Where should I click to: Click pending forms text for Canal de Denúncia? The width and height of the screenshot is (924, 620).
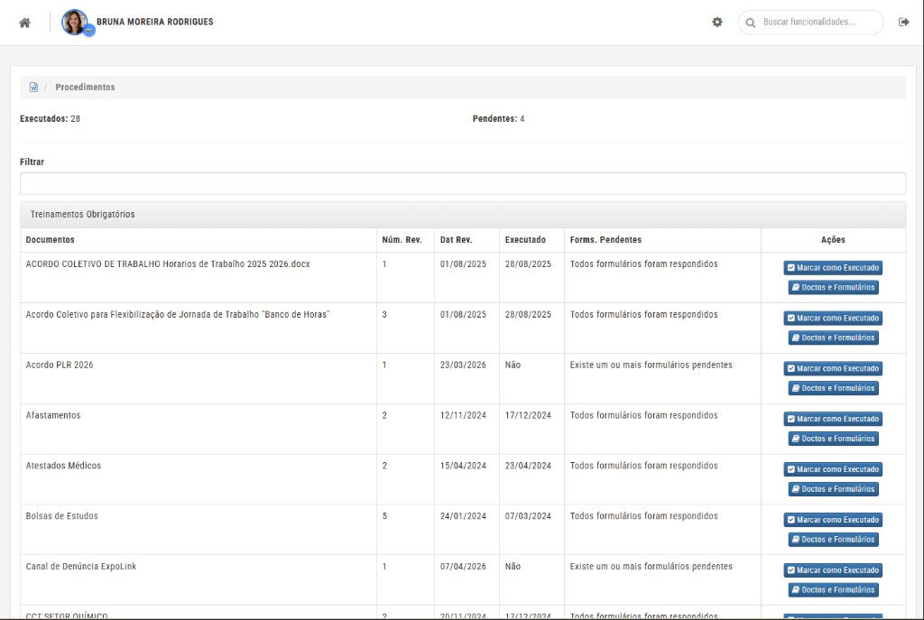(x=651, y=567)
